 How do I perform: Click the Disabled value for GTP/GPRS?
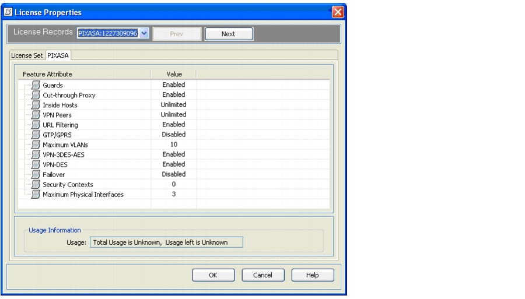pyautogui.click(x=174, y=134)
